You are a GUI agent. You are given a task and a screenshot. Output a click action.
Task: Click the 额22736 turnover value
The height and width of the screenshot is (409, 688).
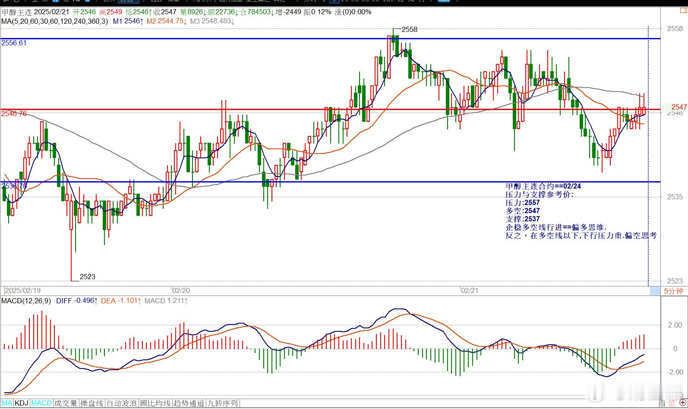point(223,12)
